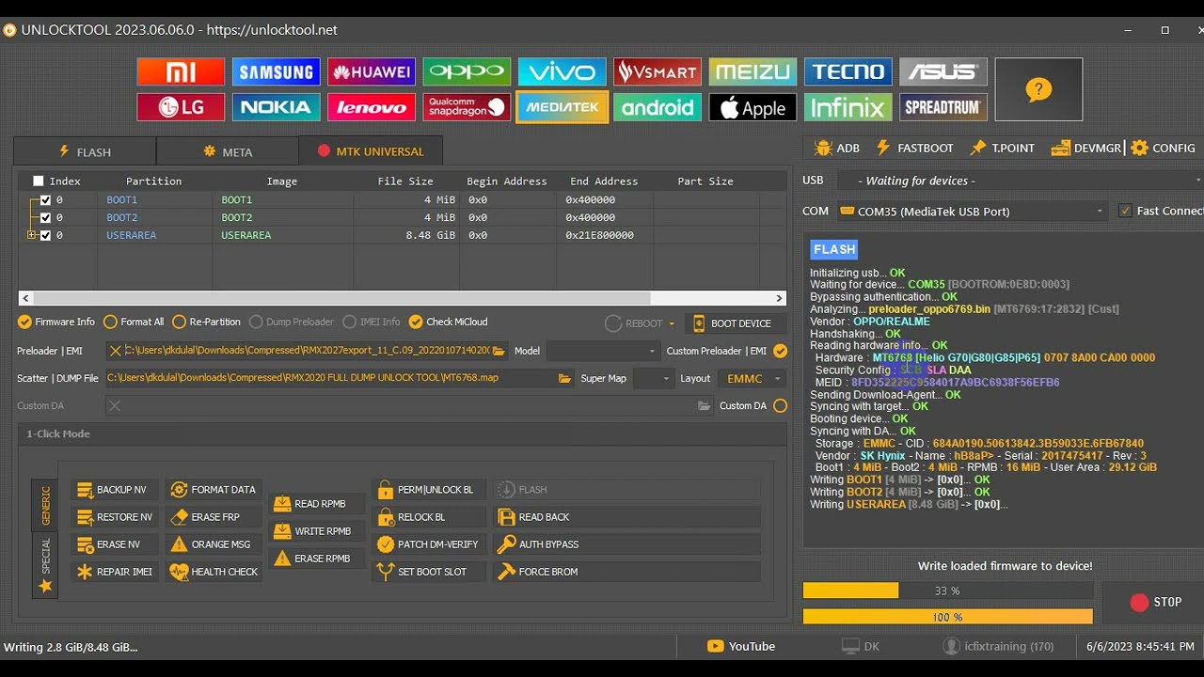This screenshot has height=677, width=1204.
Task: Open the help question-mark tile
Action: coord(1038,89)
